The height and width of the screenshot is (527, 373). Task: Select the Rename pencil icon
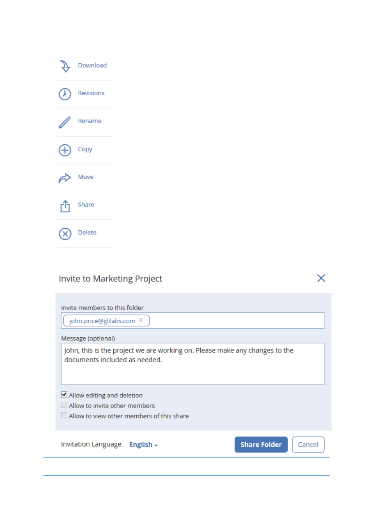click(65, 122)
